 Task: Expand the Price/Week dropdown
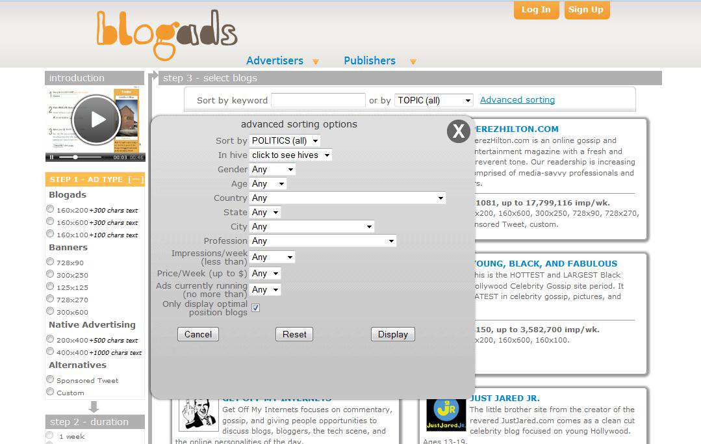click(265, 273)
